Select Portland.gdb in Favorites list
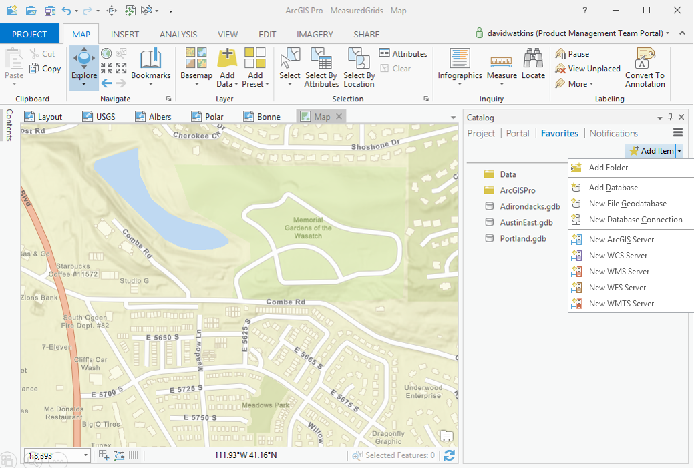The image size is (694, 468). tap(522, 238)
